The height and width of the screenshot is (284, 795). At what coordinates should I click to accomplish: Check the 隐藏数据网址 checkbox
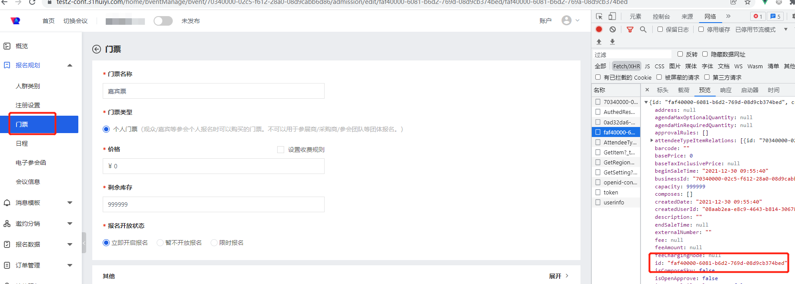705,54
